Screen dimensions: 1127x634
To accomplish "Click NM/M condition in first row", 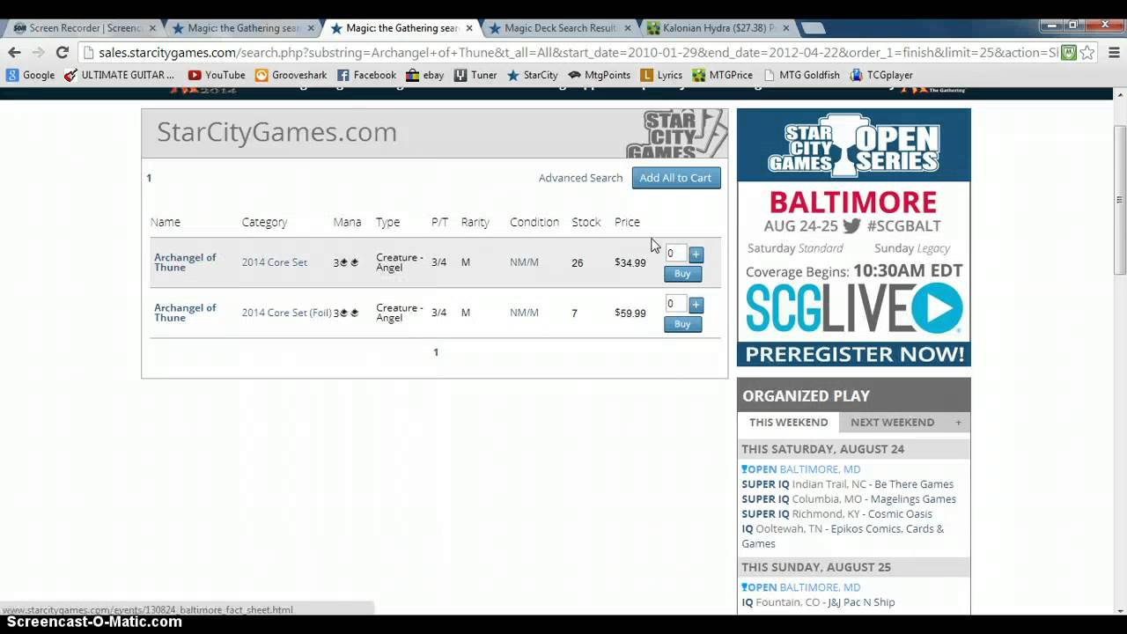I will click(x=524, y=262).
